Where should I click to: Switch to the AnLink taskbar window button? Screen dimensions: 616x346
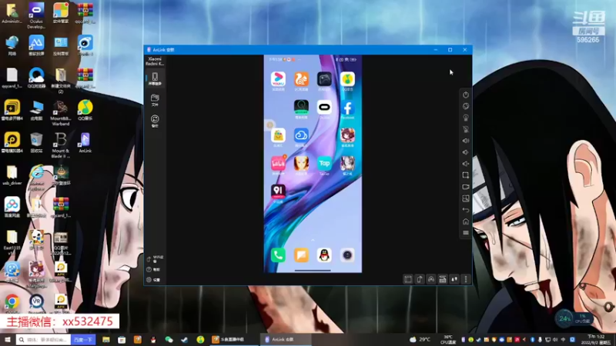(x=285, y=340)
